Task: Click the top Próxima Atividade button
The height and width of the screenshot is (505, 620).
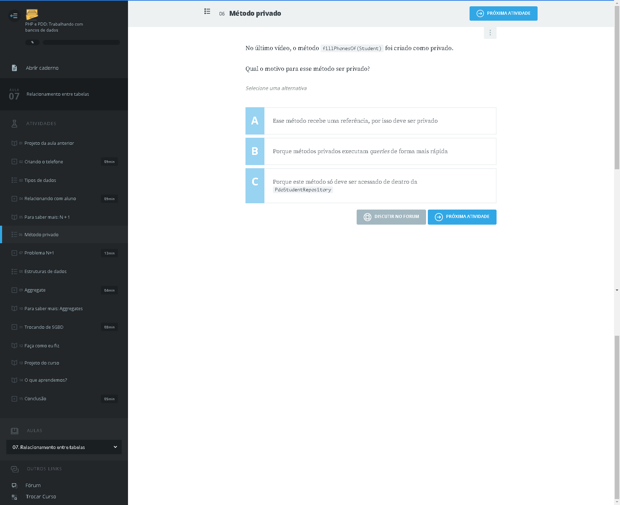Action: (503, 13)
